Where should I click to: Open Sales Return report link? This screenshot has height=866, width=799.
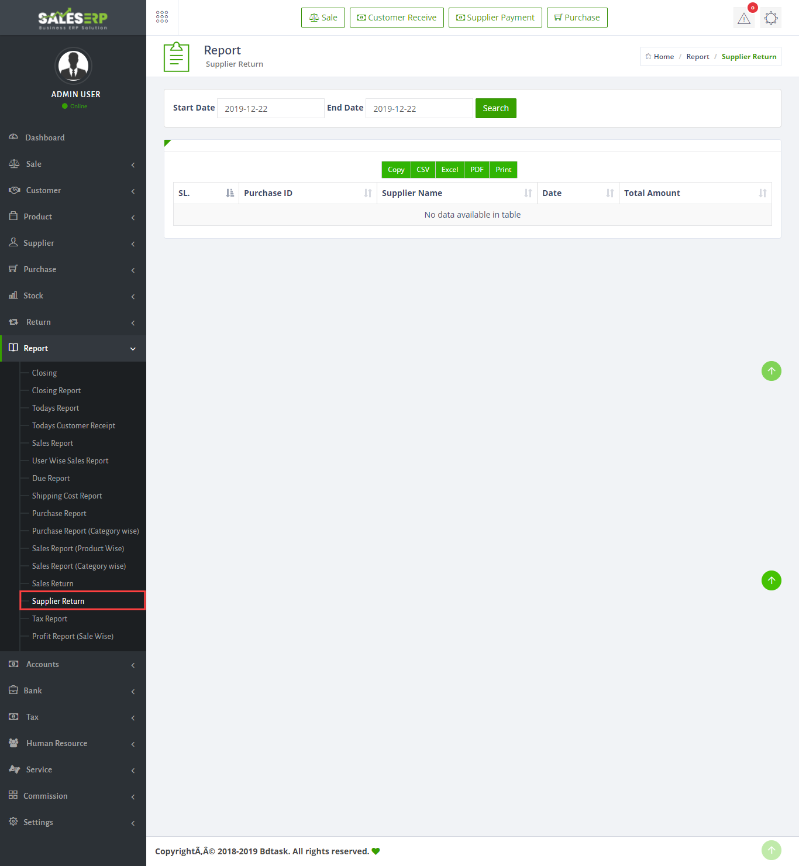53,584
